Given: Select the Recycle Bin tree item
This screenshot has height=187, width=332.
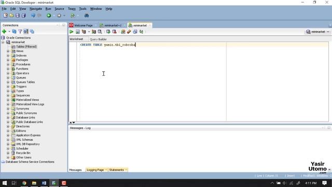Looking at the screenshot, I should tap(23, 153).
